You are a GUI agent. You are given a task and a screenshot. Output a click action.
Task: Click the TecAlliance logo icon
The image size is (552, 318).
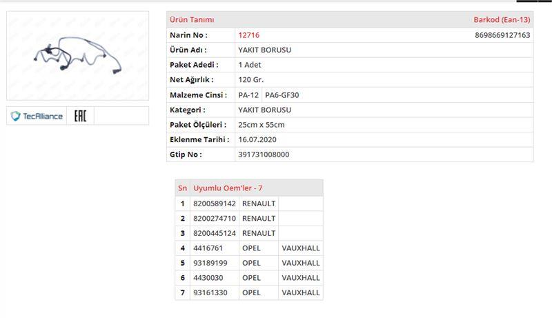tap(37, 116)
